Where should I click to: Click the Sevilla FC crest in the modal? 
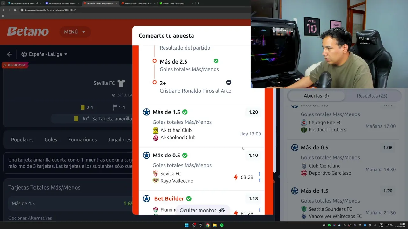point(156,174)
